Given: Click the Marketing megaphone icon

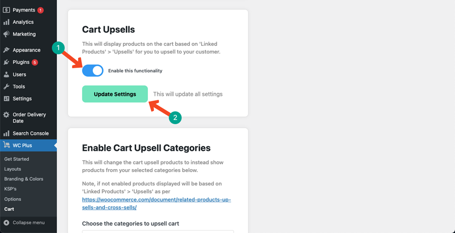Looking at the screenshot, I should tap(7, 34).
